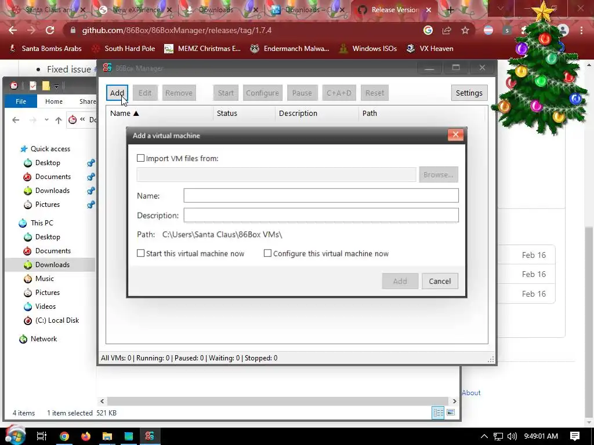Show hidden system tray icons
594x445 pixels.
[x=484, y=436]
